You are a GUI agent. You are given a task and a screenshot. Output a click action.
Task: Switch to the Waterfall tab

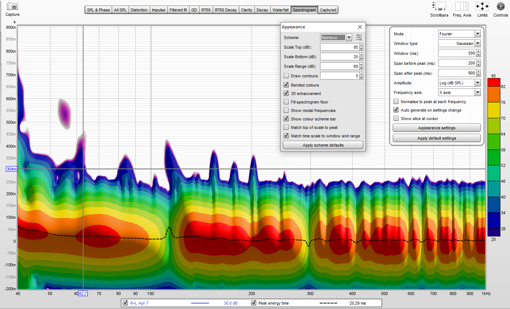pos(280,10)
